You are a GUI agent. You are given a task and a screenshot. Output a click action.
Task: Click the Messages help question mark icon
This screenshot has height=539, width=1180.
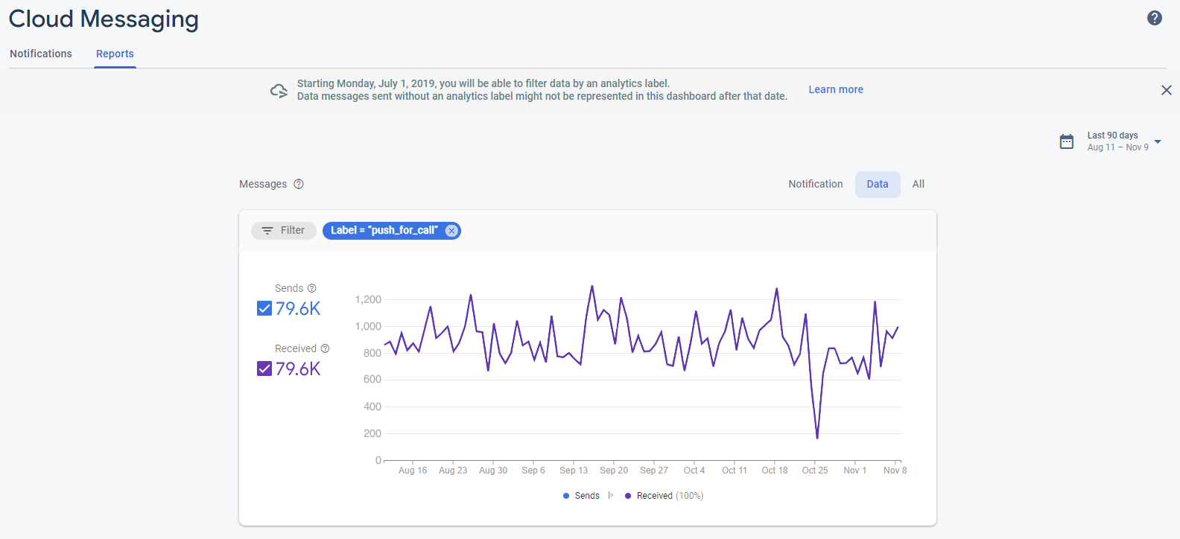(x=299, y=184)
